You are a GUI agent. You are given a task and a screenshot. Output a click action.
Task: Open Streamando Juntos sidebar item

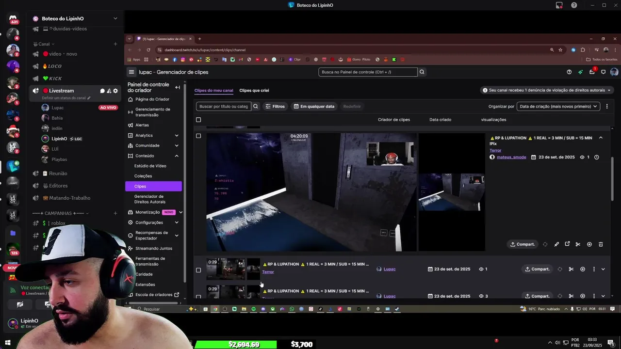click(x=154, y=248)
